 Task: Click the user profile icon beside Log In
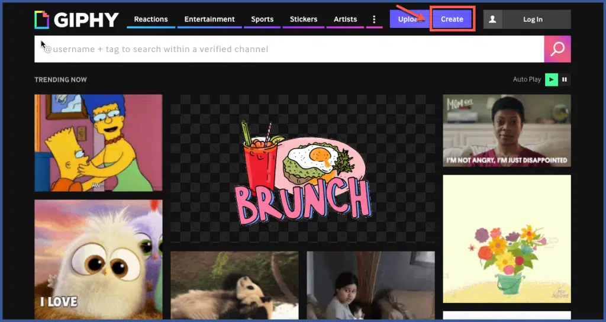point(491,20)
